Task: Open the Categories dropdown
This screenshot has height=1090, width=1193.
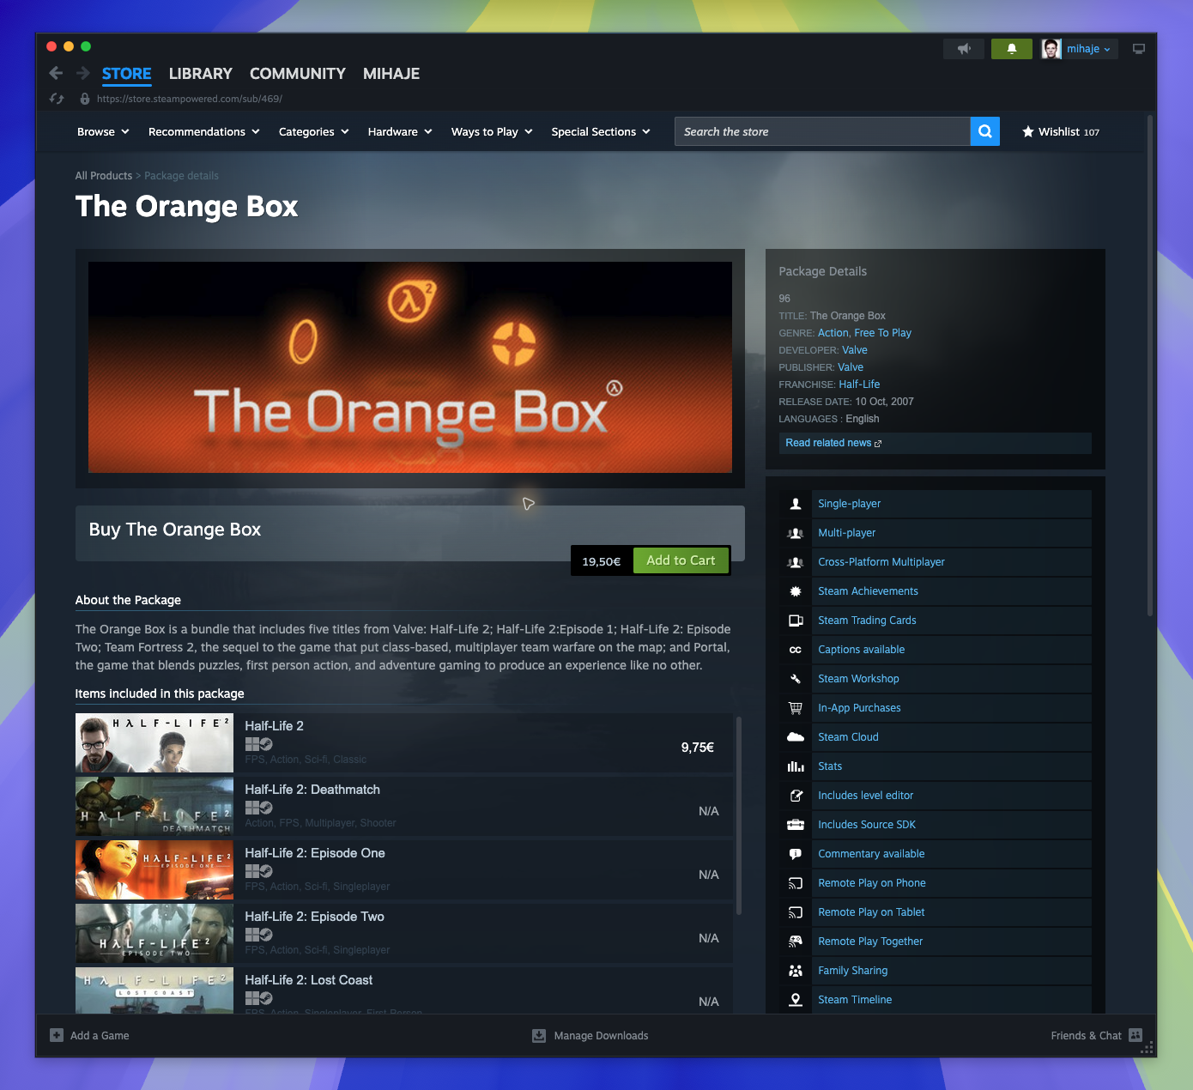Action: point(314,131)
